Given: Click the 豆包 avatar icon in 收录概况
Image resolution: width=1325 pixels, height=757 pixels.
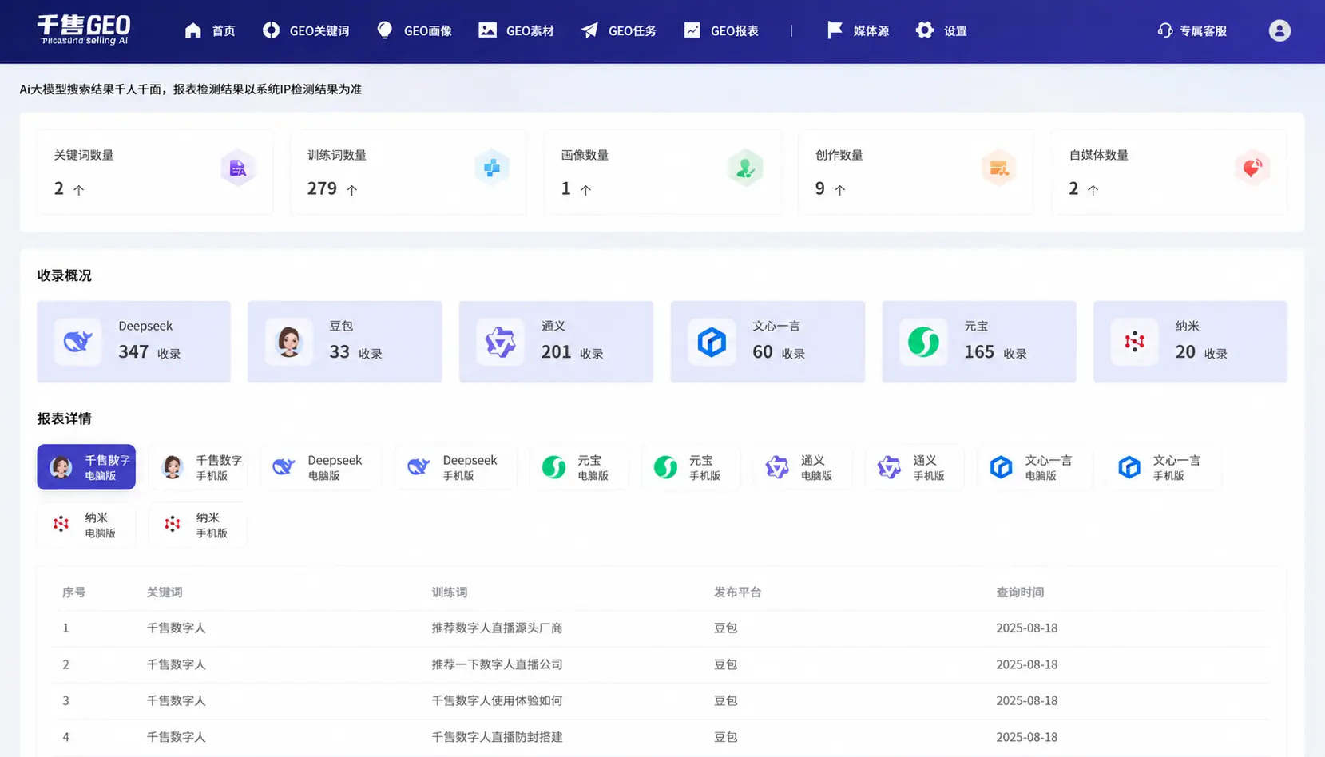Looking at the screenshot, I should [289, 342].
